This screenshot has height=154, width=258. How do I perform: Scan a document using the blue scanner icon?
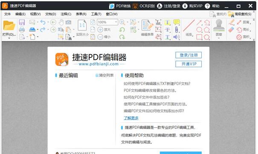click(x=32, y=30)
